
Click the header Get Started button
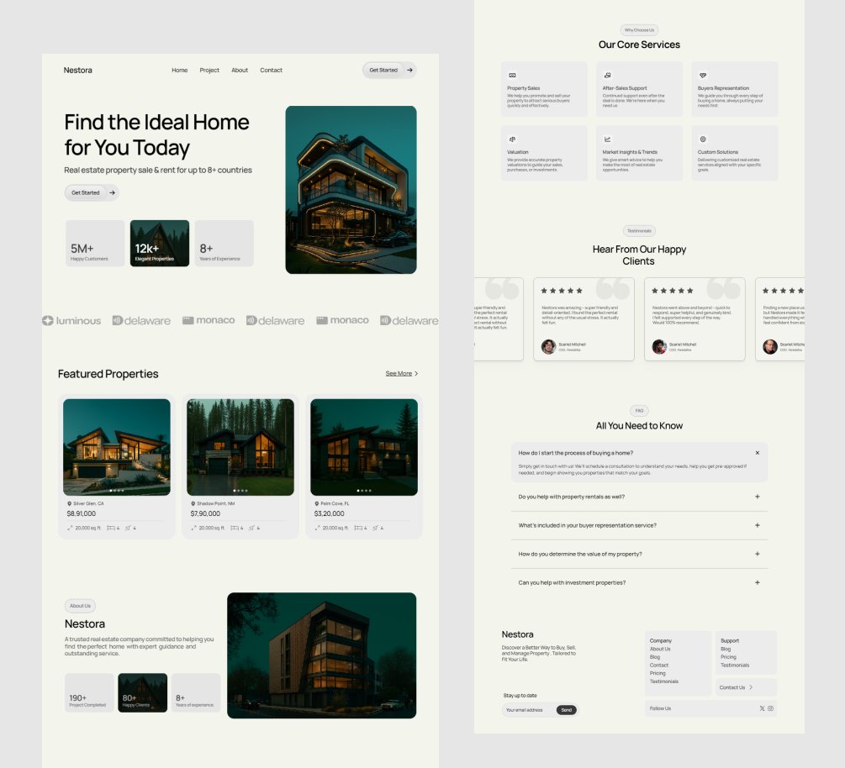click(x=389, y=70)
